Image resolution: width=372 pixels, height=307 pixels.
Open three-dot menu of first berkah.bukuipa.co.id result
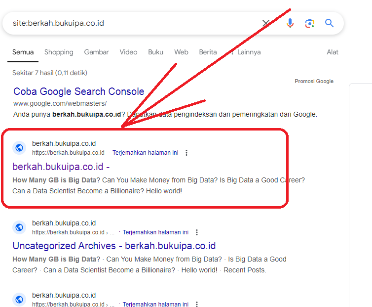186,153
